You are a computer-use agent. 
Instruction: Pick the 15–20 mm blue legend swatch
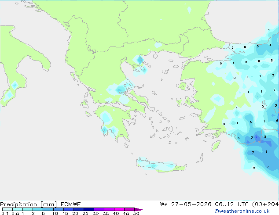coord(69,209)
